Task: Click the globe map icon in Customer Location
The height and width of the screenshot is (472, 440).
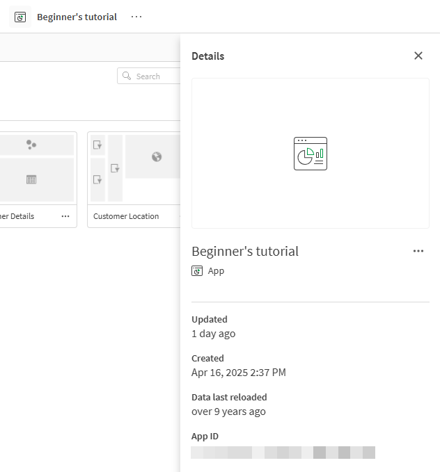Action: (157, 157)
